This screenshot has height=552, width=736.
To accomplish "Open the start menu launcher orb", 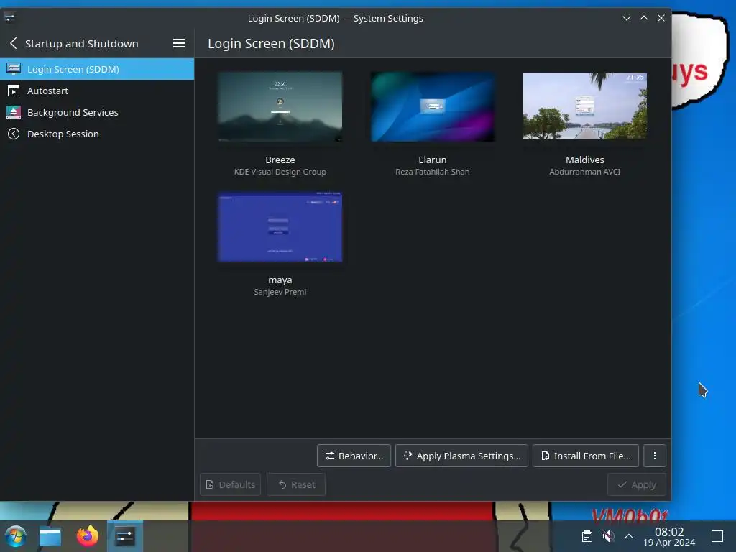I will 16,536.
